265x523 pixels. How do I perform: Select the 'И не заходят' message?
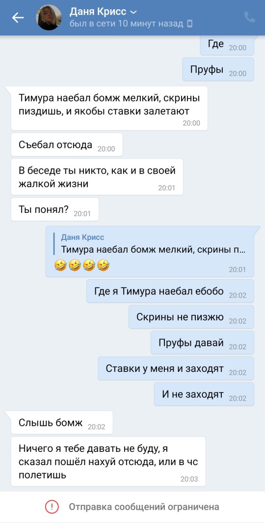tap(204, 394)
